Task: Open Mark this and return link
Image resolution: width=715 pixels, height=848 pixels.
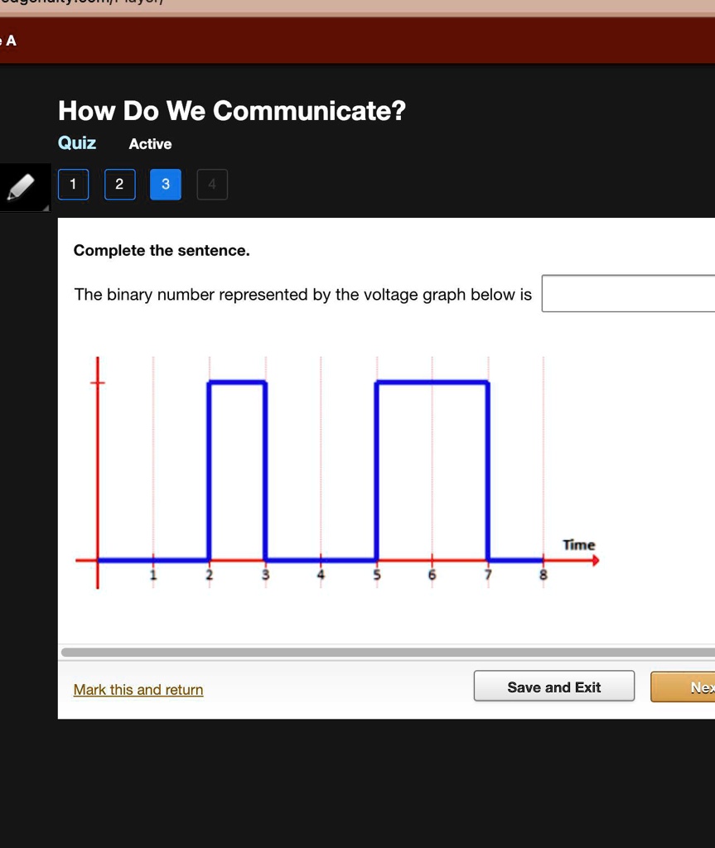Action: (x=138, y=690)
